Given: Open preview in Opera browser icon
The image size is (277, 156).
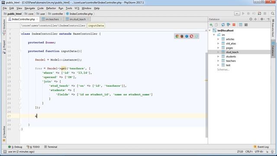Looking at the screenshot, I should (191, 36).
